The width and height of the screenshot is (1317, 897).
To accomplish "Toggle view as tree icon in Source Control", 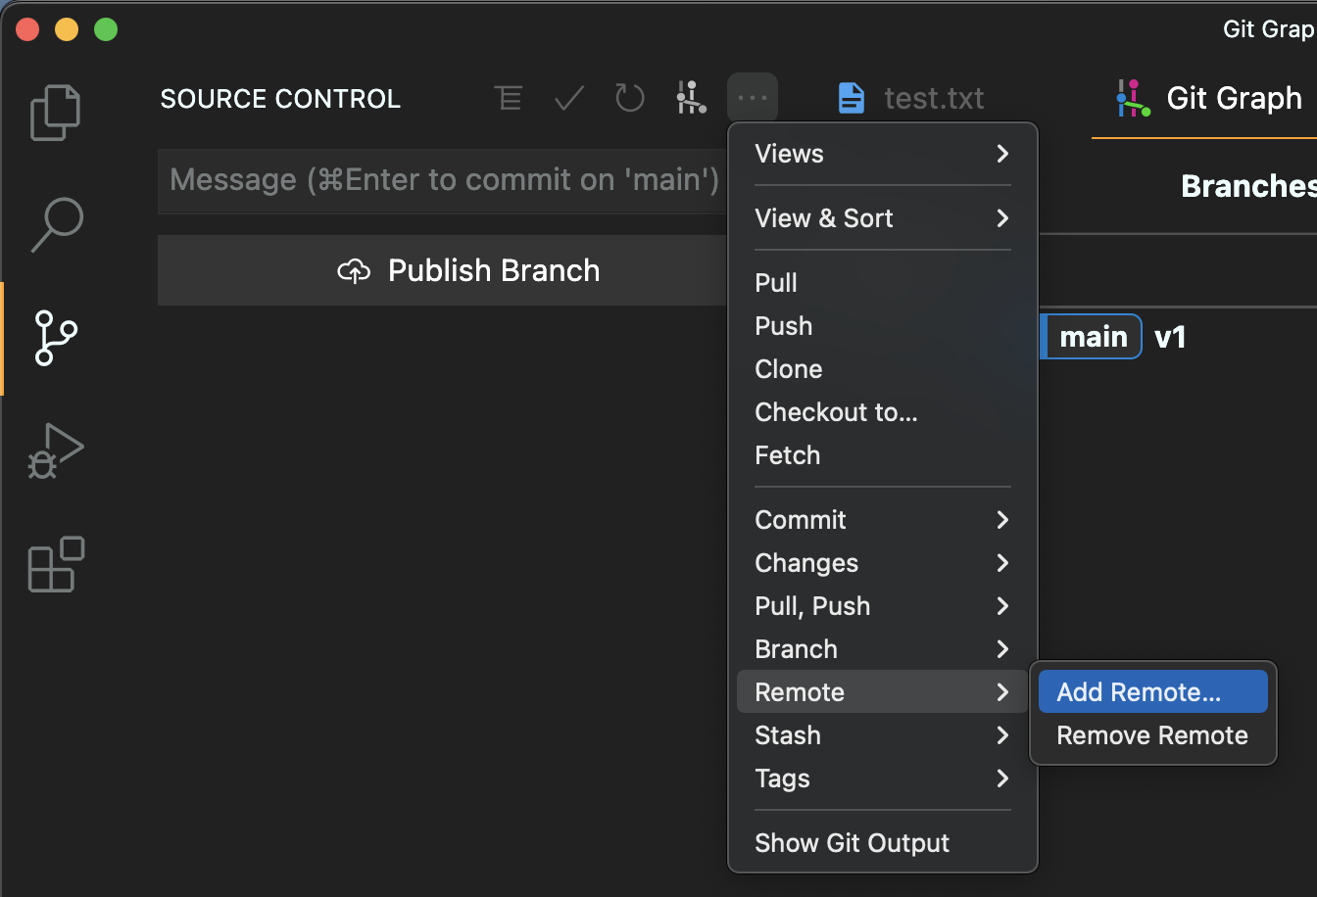I will tap(509, 98).
